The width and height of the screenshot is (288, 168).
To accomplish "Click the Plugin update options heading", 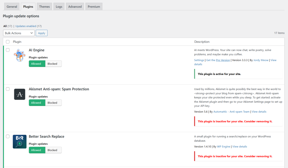I will tap(21, 16).
